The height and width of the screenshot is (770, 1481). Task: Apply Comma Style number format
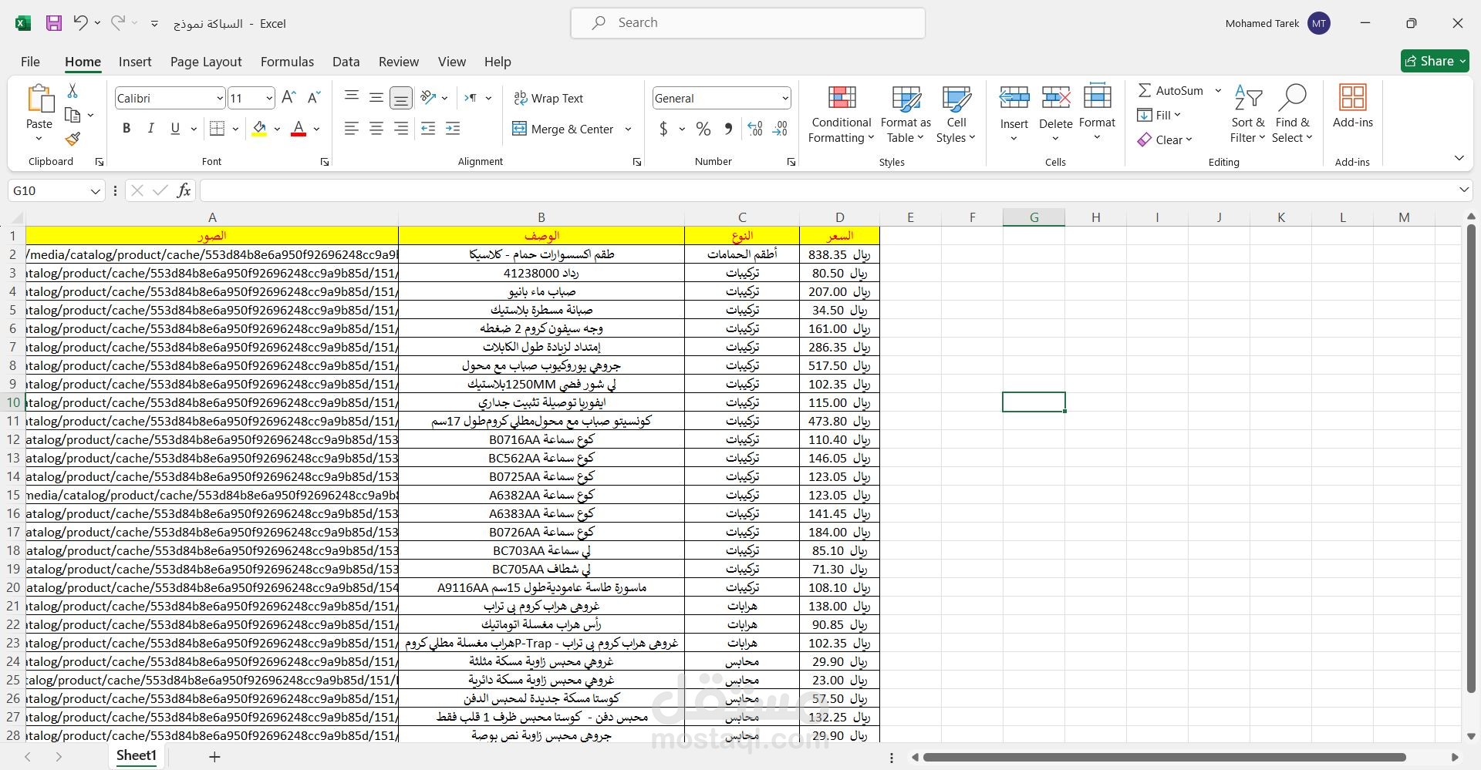point(728,129)
